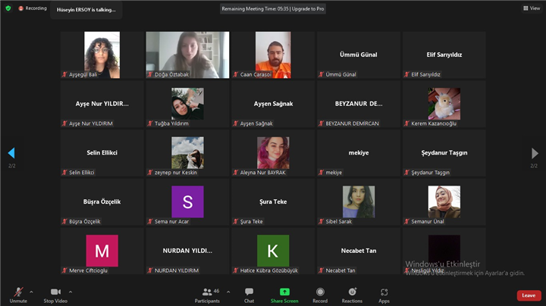
Task: Click muted mic icon beside Semanur Ünal
Action: [x=406, y=221]
